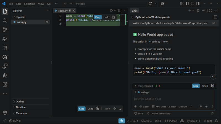Open the Extensions view
221x124 pixels.
point(5,48)
